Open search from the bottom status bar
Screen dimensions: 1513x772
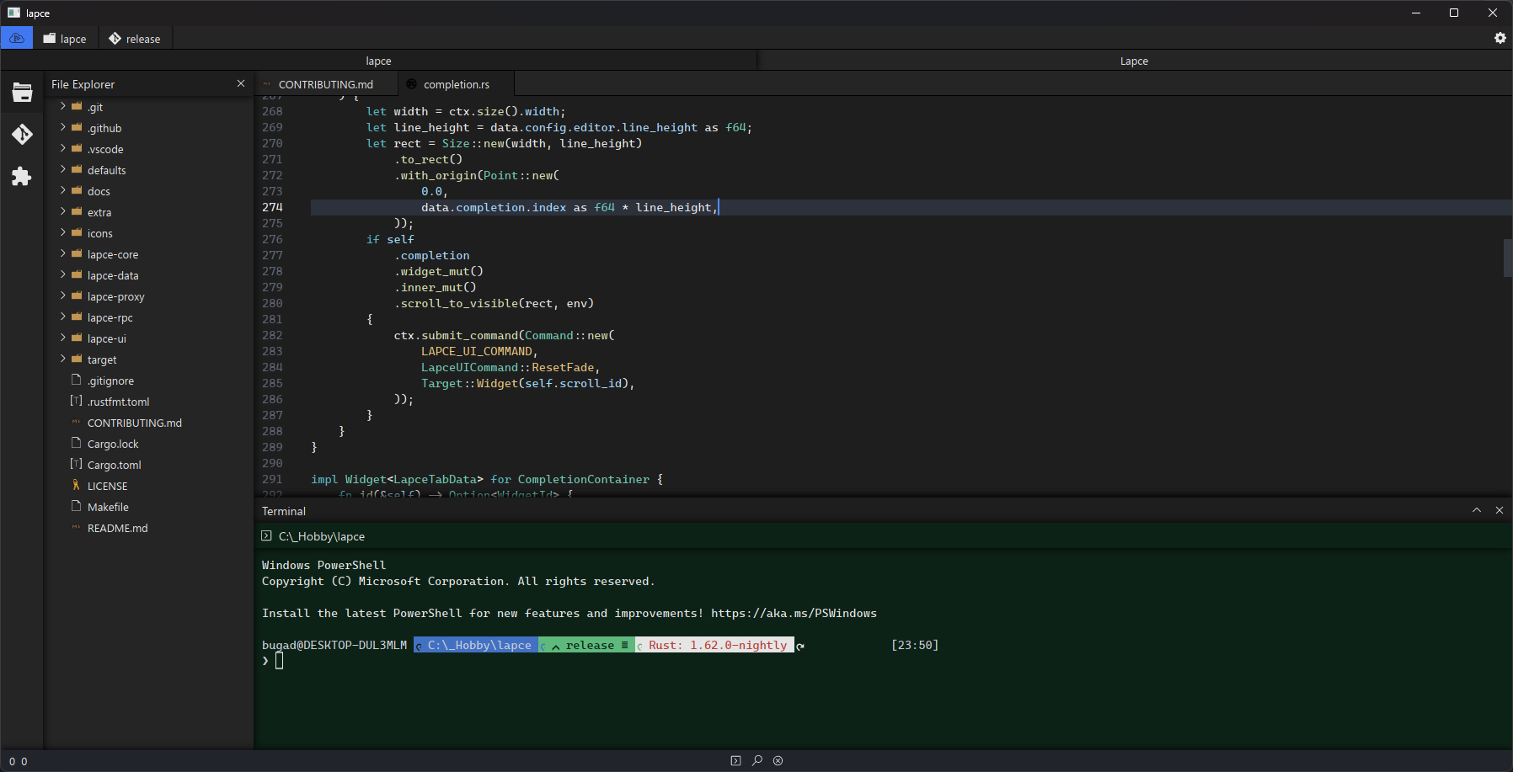coord(756,760)
